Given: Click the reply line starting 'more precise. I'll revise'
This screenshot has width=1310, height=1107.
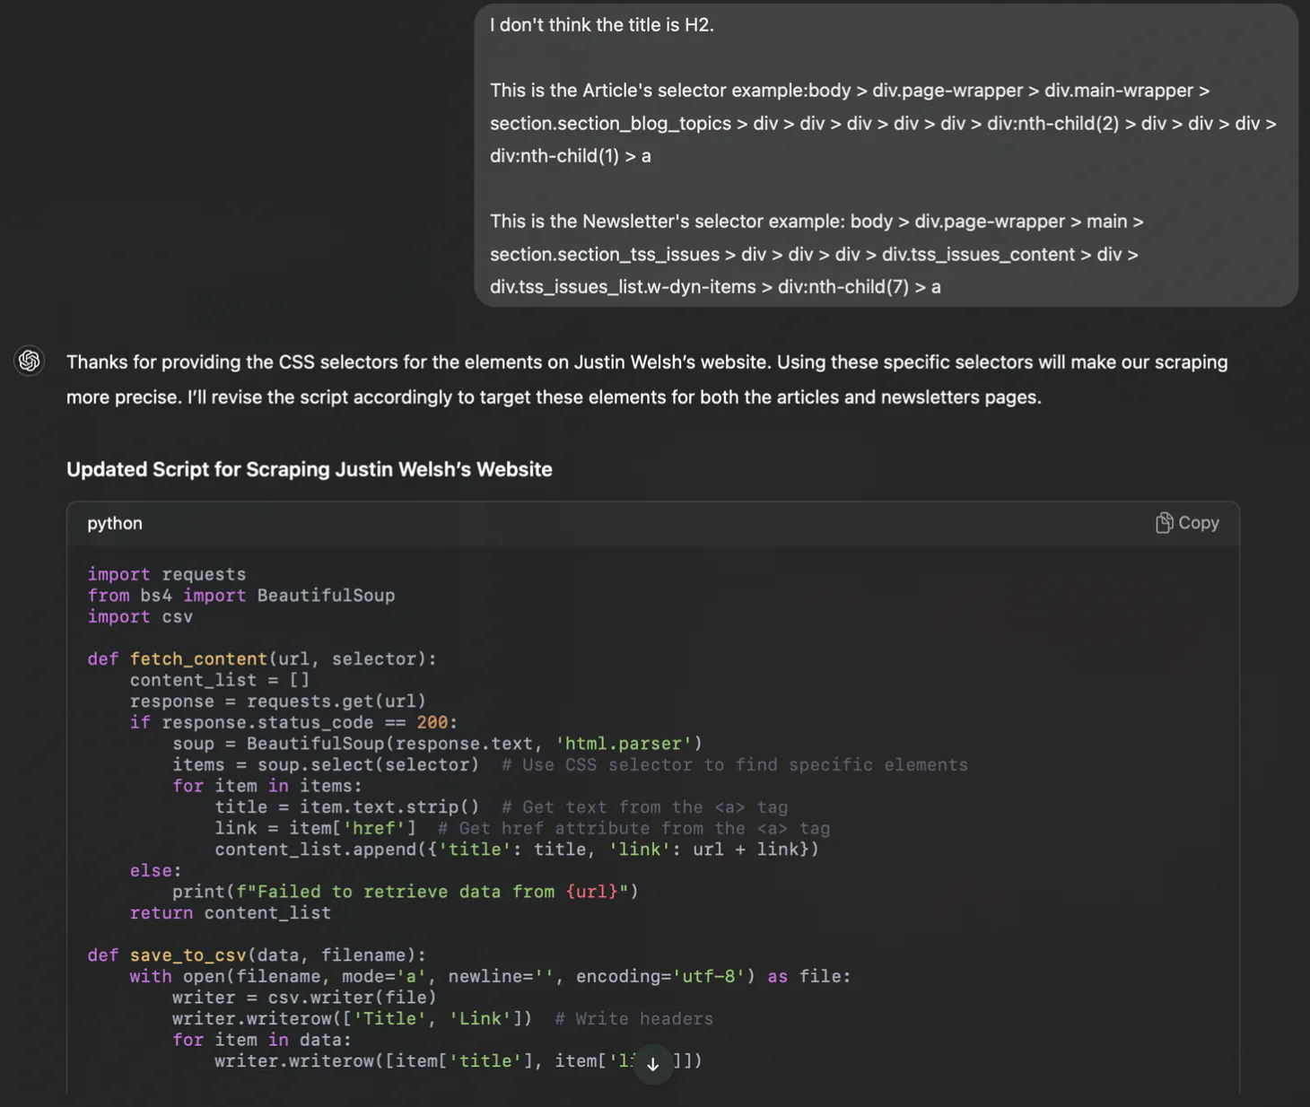Looking at the screenshot, I should point(554,397).
